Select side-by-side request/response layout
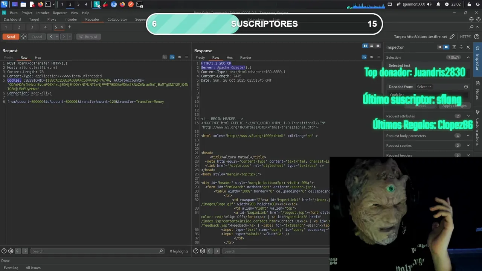The height and width of the screenshot is (271, 482). tap(365, 46)
